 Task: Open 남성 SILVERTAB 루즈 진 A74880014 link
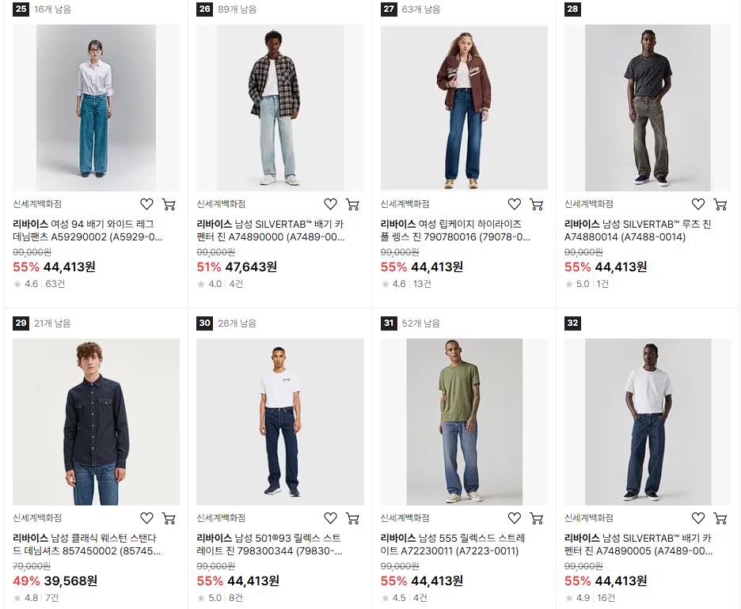coord(637,230)
